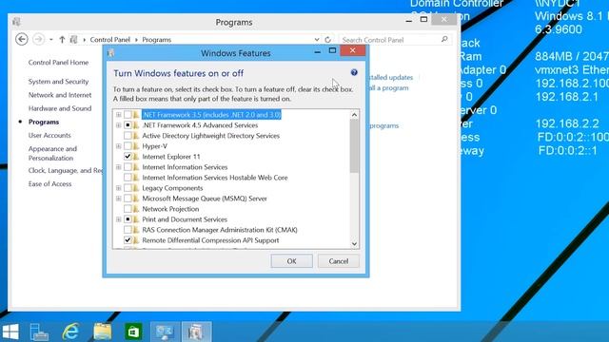The height and width of the screenshot is (342, 609).
Task: Click the folder icon beside Legacy Components
Action: [x=136, y=188]
